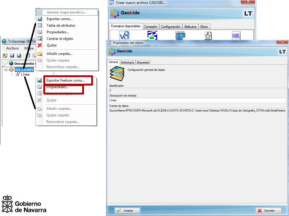Image resolution: width=289 pixels, height=216 pixels.
Task: Open the Simbología tab
Action: pos(127,62)
